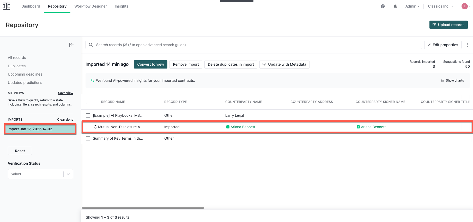Open the vertical three-dot more menu
The width and height of the screenshot is (473, 222).
click(468, 45)
